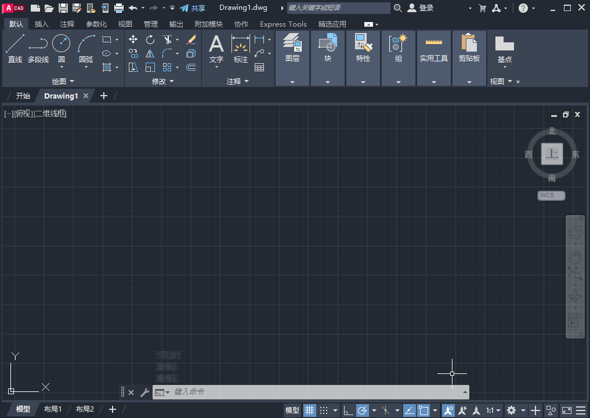Insert a table with the table icon
This screenshot has height=418, width=590.
(x=259, y=67)
